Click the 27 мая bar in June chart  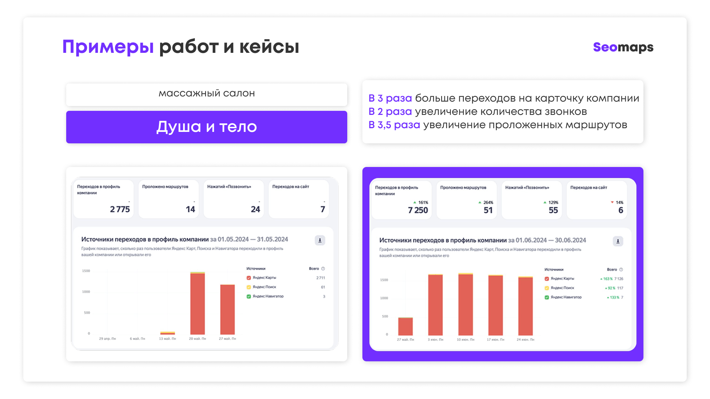pos(405,326)
